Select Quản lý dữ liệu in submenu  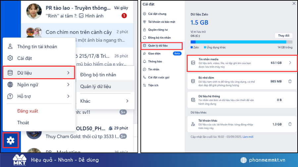tap(105, 86)
